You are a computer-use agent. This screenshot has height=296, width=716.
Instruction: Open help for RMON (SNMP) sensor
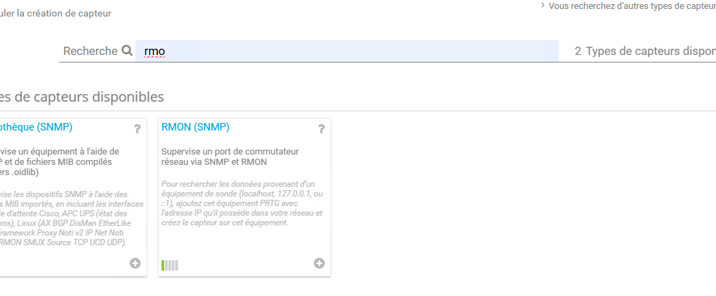321,128
